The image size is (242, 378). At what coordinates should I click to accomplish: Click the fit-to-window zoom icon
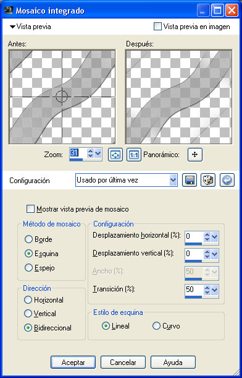pyautogui.click(x=115, y=155)
